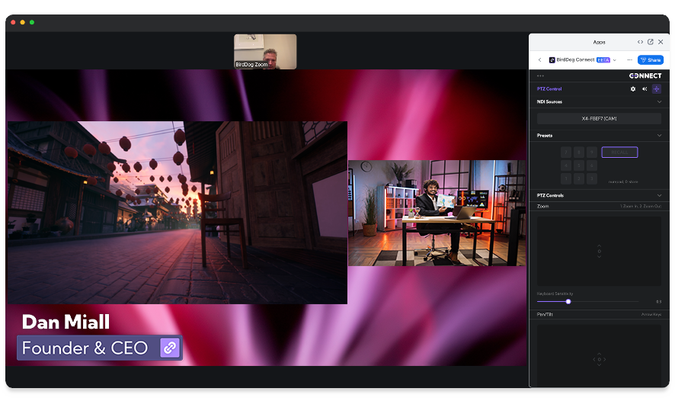Select preset number 9
Image resolution: width=675 pixels, height=398 pixels.
[592, 152]
